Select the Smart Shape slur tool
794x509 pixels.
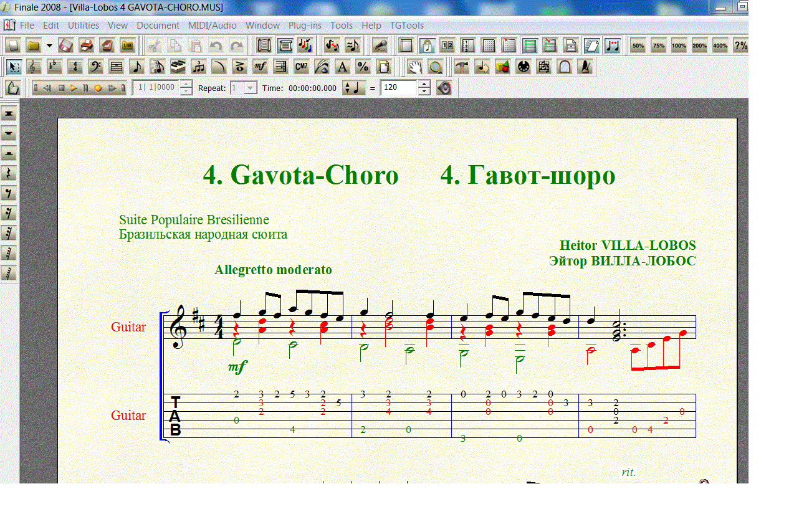coord(219,67)
